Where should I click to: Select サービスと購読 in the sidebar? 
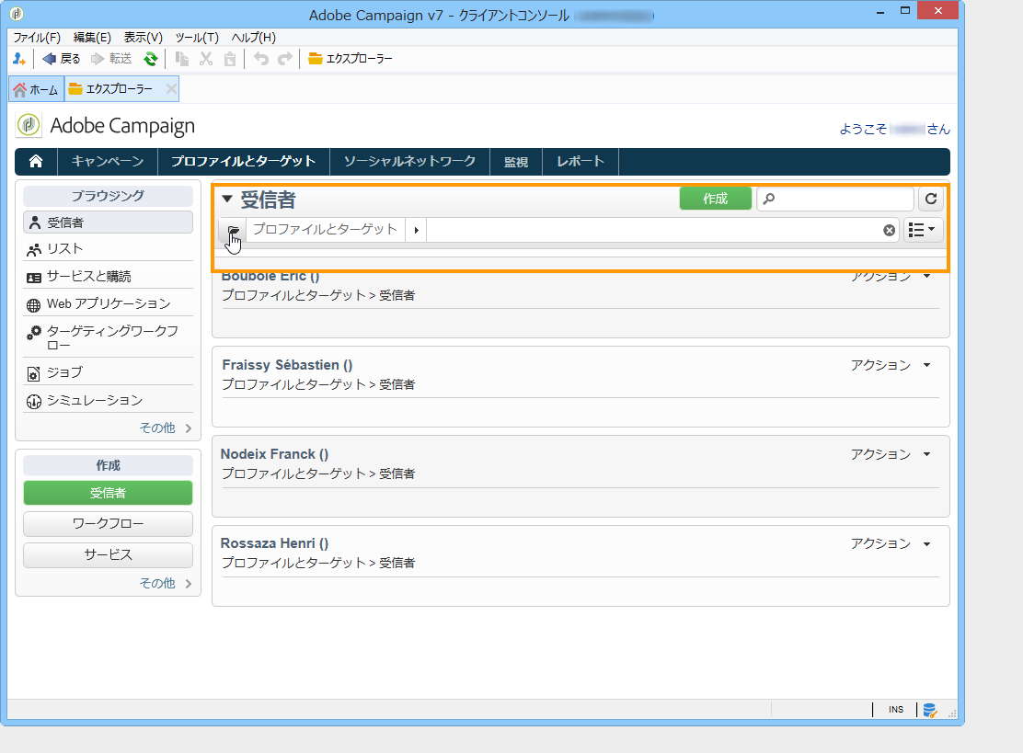[x=108, y=277]
